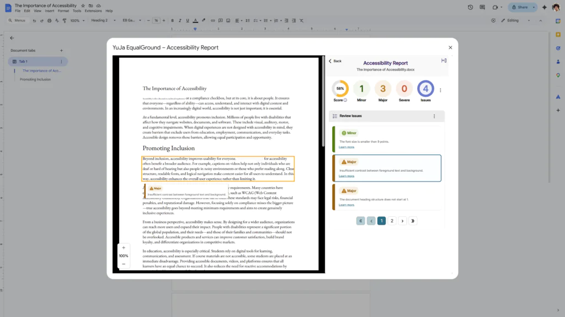Click the highlighted paragraph in document preview
565x317 pixels.
(218, 168)
